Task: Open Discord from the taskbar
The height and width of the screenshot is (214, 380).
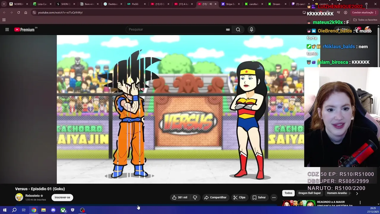Action: pos(53,210)
